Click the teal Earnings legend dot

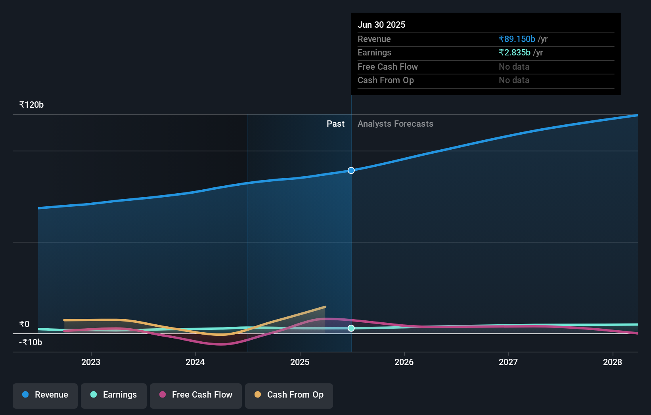tap(94, 394)
